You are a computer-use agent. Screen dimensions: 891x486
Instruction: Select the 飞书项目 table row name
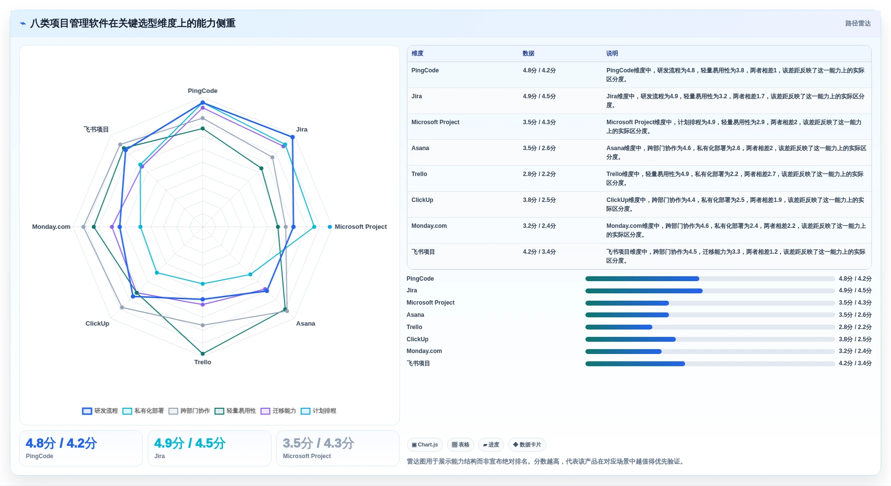(423, 252)
